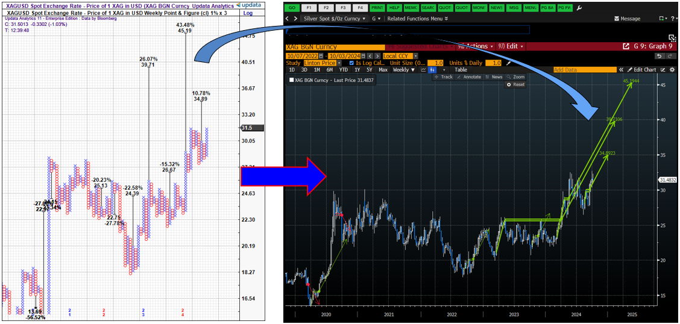
Task: Click the NEWS key in top bar
Action: [x=497, y=8]
